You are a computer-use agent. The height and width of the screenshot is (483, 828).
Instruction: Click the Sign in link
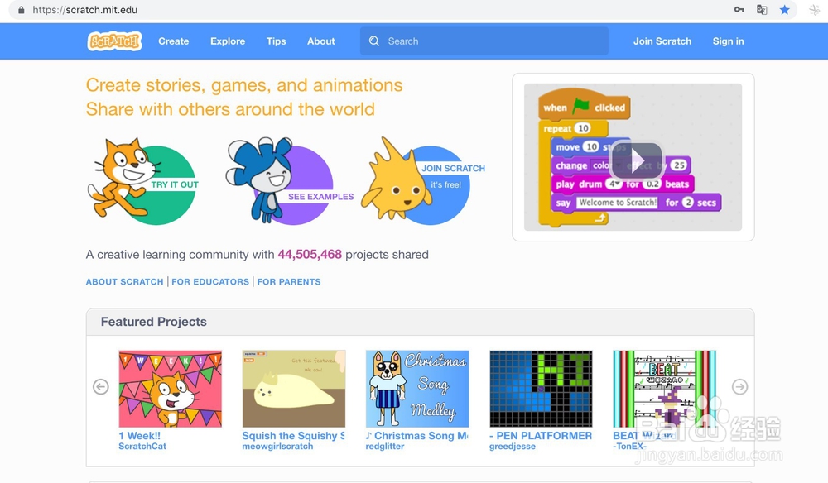pos(728,41)
